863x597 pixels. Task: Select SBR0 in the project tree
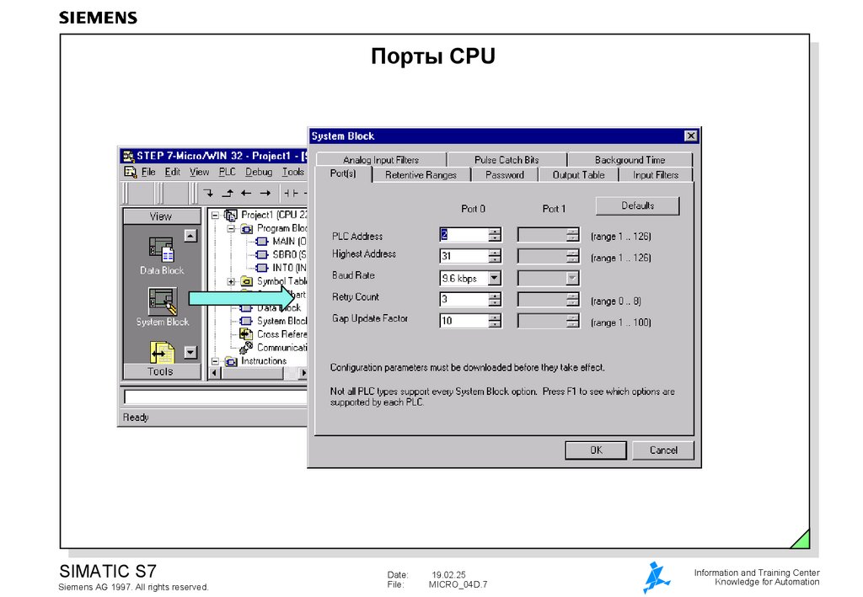pos(281,254)
